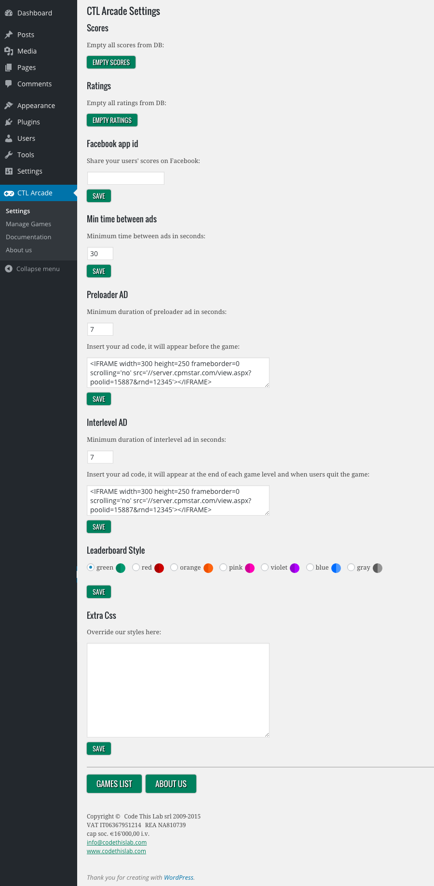Click the Plugins icon
The height and width of the screenshot is (886, 434).
[9, 122]
